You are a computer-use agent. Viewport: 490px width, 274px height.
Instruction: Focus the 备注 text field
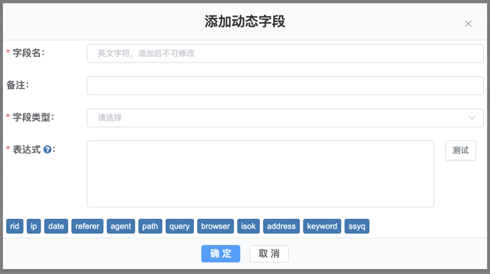[x=285, y=85]
